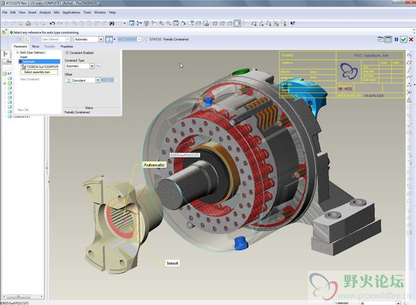
Task: Select the shaded display style icon
Action: click(237, 24)
